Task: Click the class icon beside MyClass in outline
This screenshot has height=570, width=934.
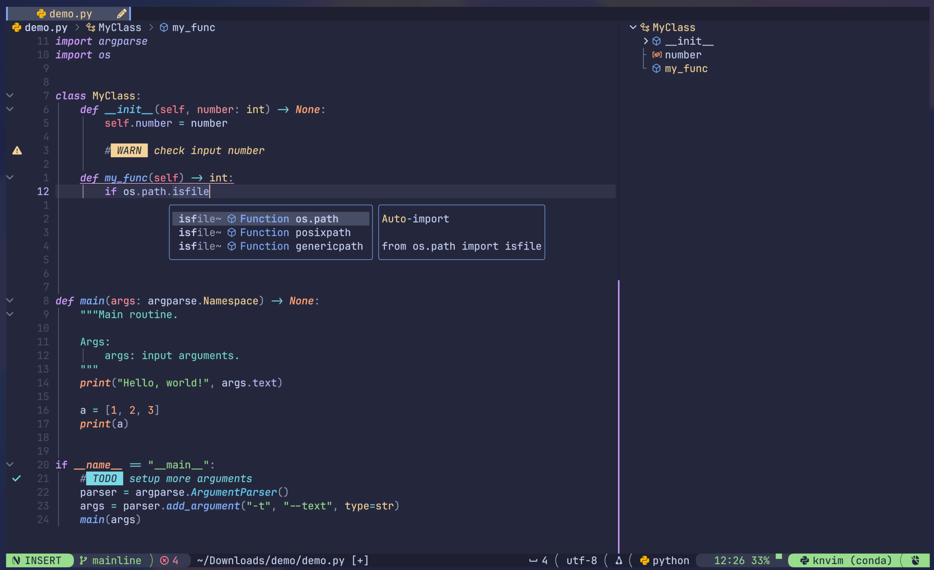Action: point(645,27)
